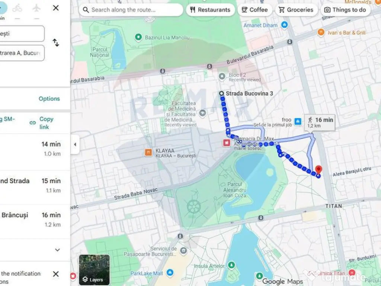Filter map by Coffee chip
The width and height of the screenshot is (381, 286).
click(x=255, y=10)
